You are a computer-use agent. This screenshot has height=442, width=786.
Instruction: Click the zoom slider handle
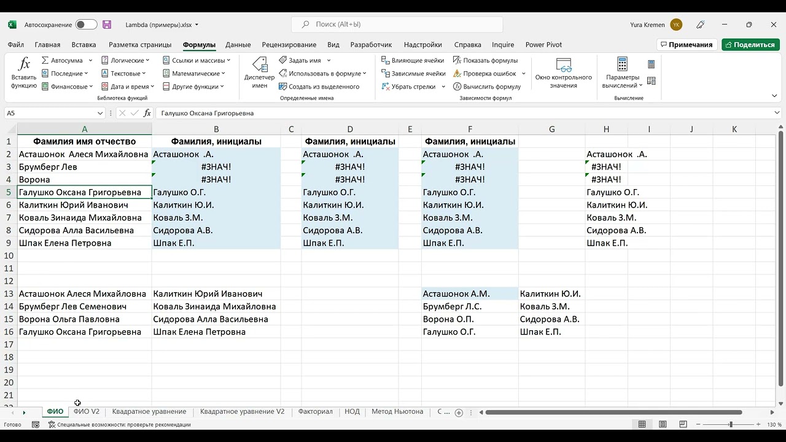click(731, 424)
